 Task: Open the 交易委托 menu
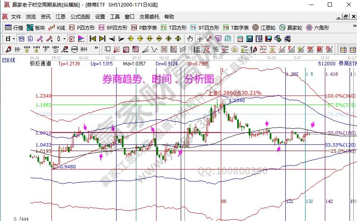click(149, 17)
